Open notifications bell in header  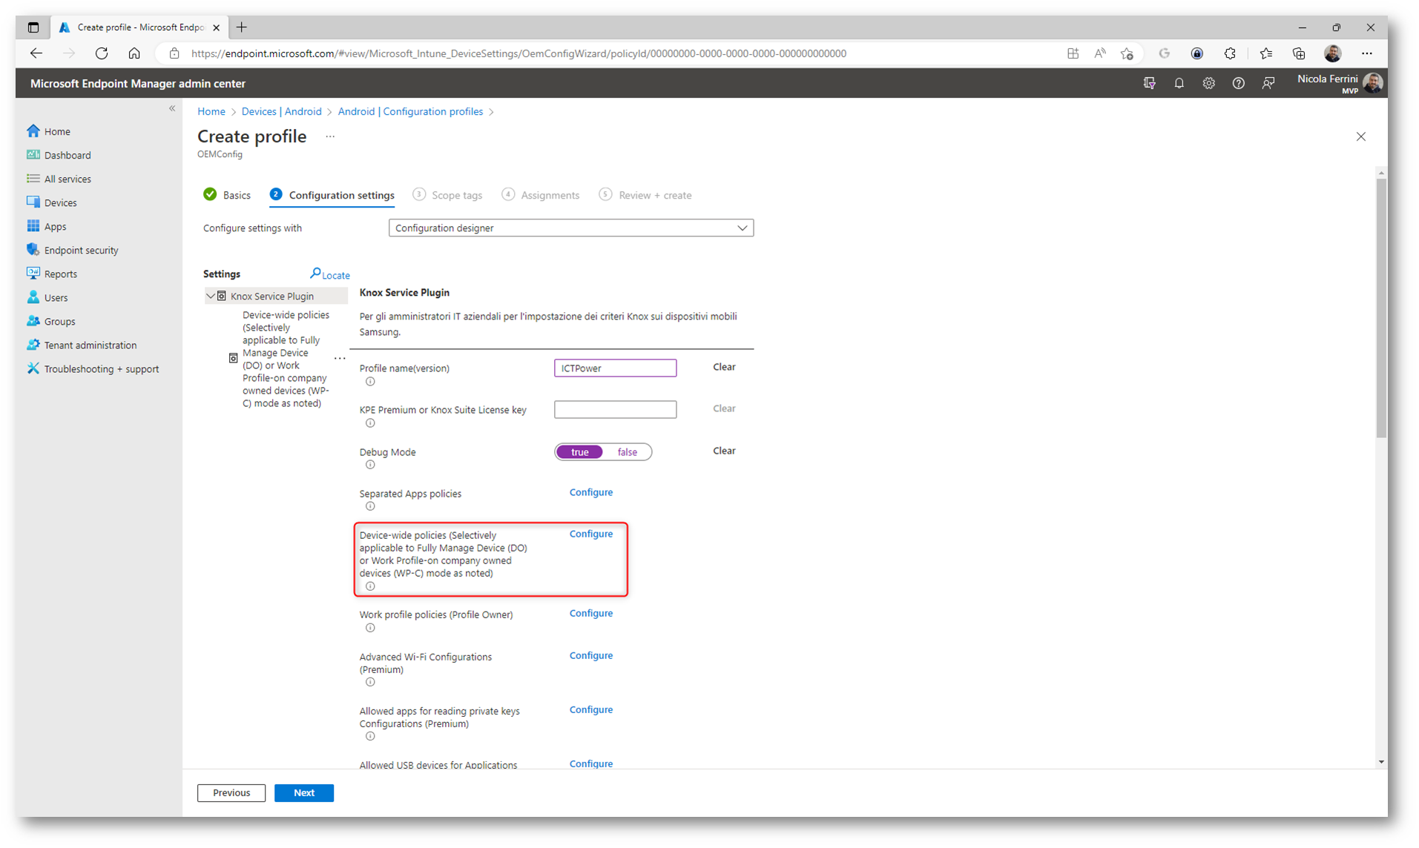click(1179, 84)
